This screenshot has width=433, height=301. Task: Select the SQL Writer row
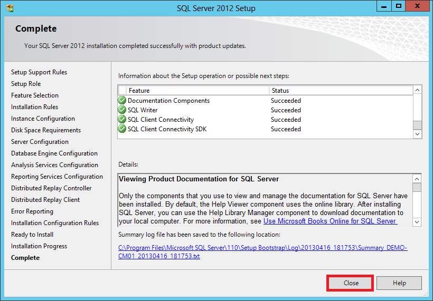click(195, 110)
